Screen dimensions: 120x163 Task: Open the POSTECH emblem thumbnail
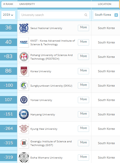[24, 57]
